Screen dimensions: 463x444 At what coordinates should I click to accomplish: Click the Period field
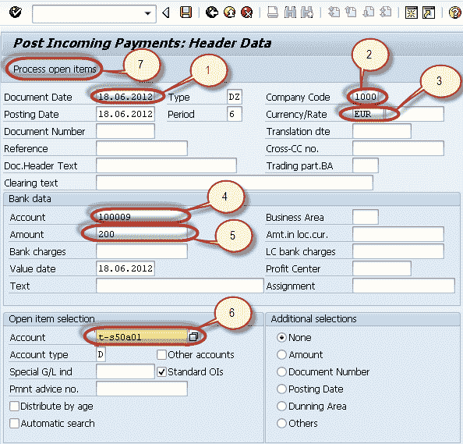(x=235, y=114)
